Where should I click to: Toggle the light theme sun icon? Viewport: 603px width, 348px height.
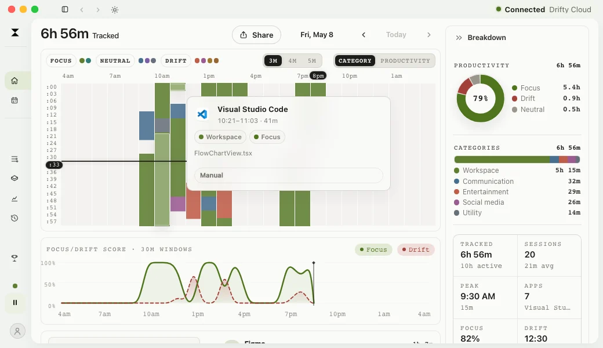(x=115, y=10)
